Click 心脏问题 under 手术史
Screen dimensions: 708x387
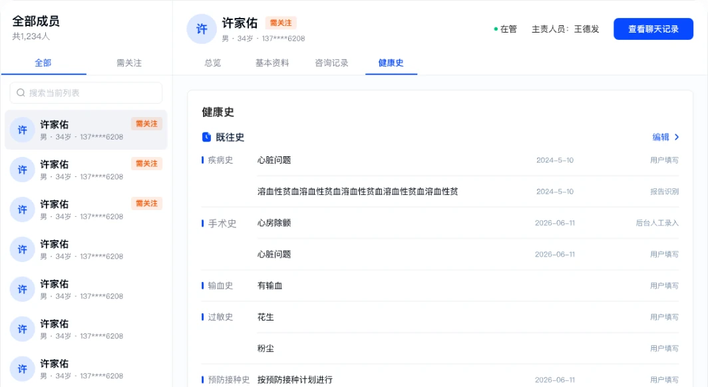point(274,255)
